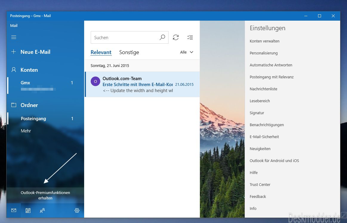This screenshot has width=347, height=223.
Task: Open the Feedback entry
Action: click(x=258, y=197)
